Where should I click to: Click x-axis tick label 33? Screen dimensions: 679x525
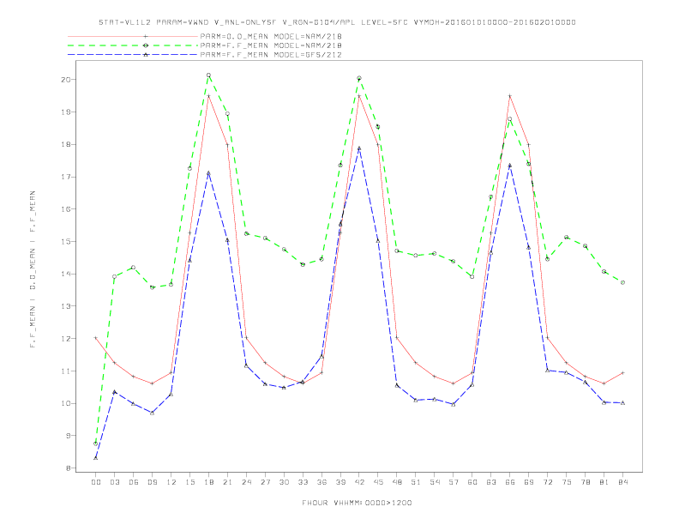(303, 482)
